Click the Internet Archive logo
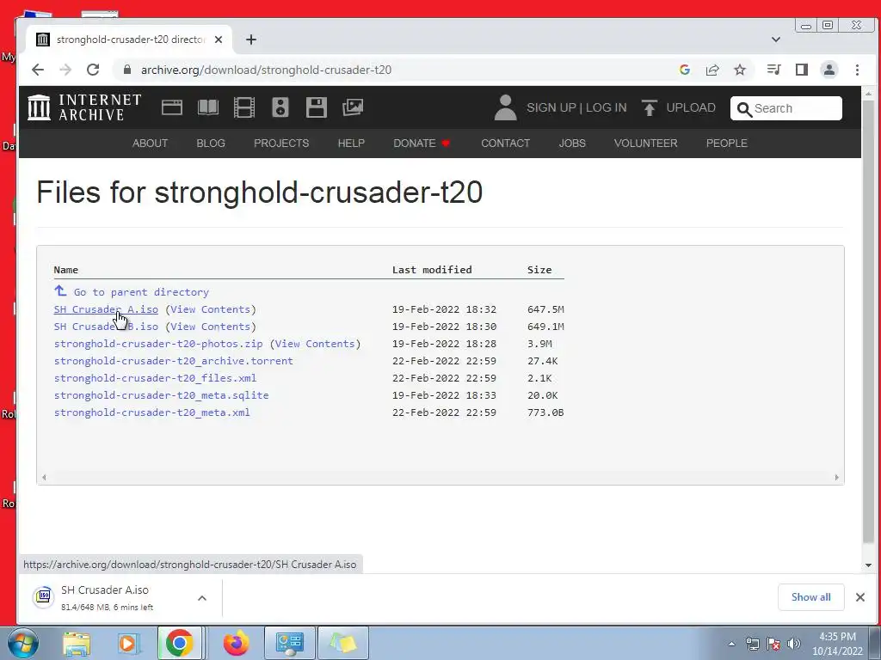Image resolution: width=881 pixels, height=660 pixels. tap(84, 107)
